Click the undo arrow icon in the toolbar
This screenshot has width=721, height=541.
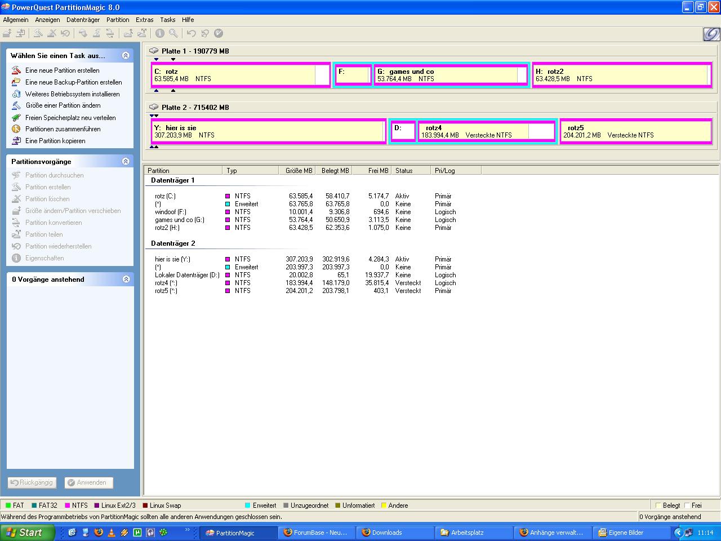[192, 33]
